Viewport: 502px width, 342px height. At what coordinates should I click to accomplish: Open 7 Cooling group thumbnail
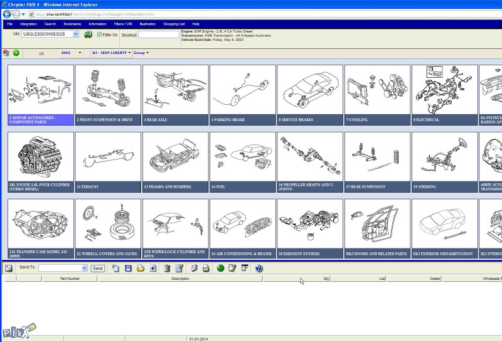(x=378, y=95)
